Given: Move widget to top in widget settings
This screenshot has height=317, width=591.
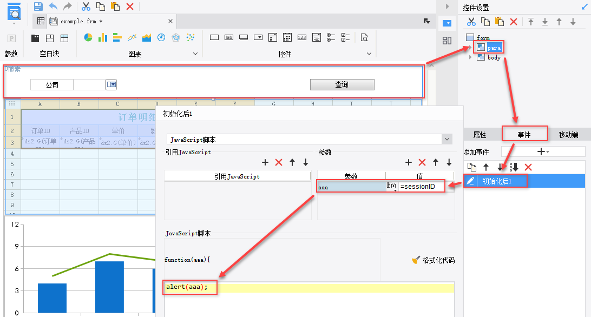Looking at the screenshot, I should (531, 22).
